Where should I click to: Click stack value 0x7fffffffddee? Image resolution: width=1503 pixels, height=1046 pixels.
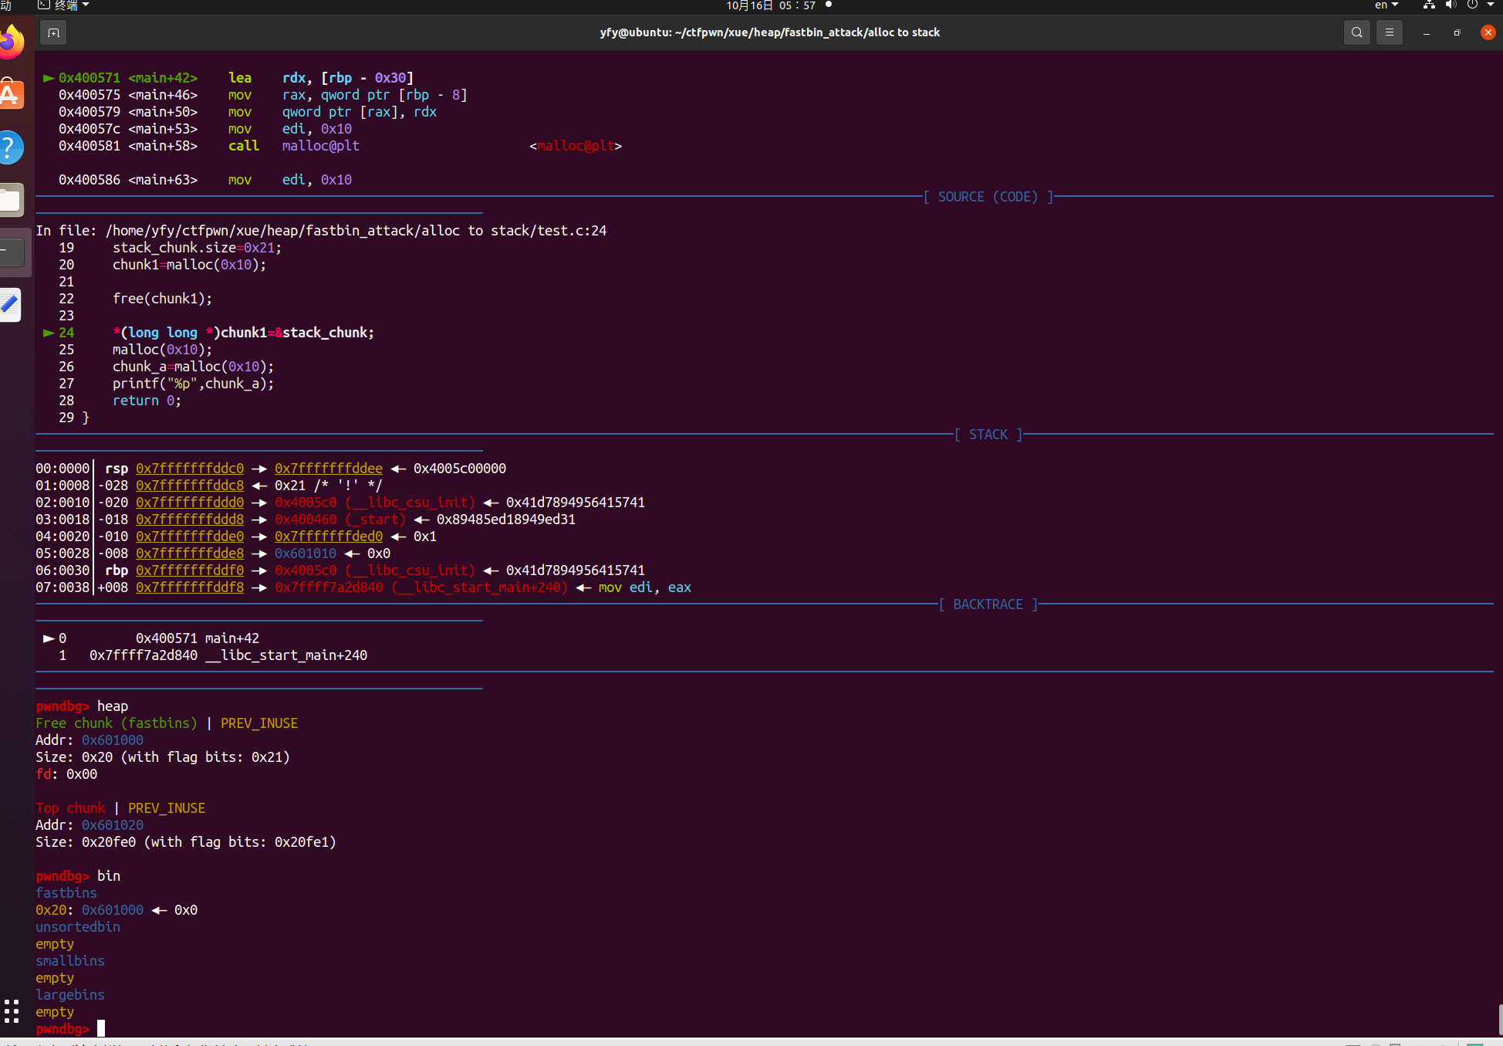(x=329, y=469)
